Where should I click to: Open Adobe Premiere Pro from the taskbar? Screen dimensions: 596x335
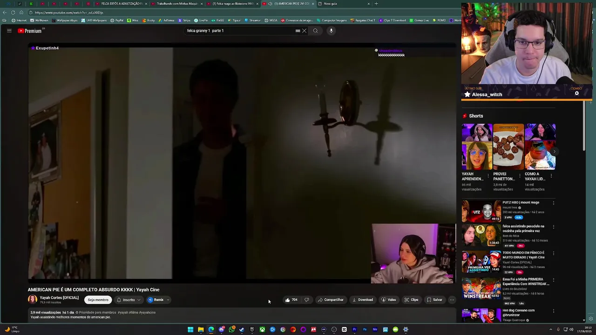click(354, 329)
